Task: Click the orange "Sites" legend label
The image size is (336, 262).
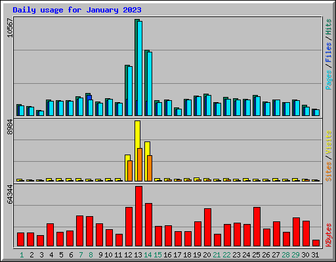Action: click(x=328, y=172)
